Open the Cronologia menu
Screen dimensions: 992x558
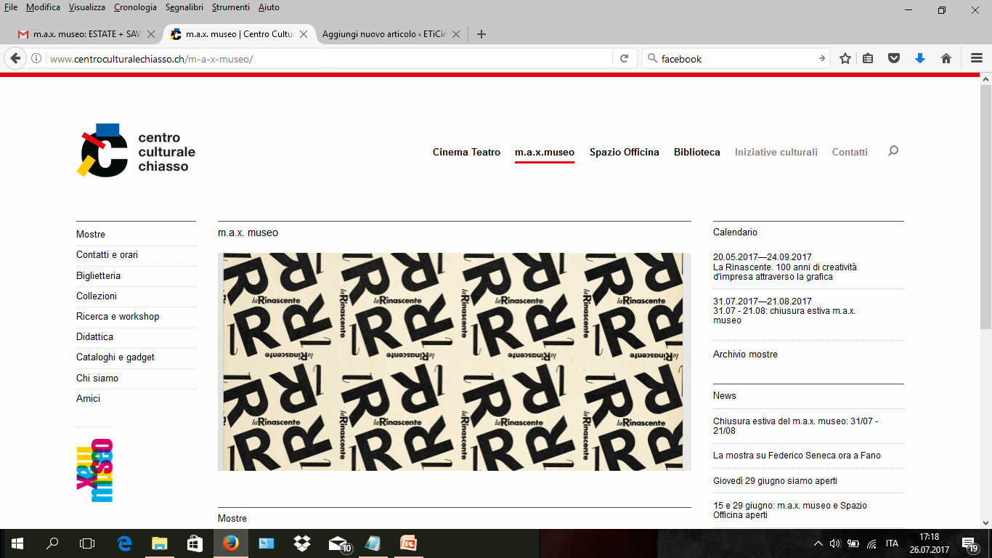(135, 7)
